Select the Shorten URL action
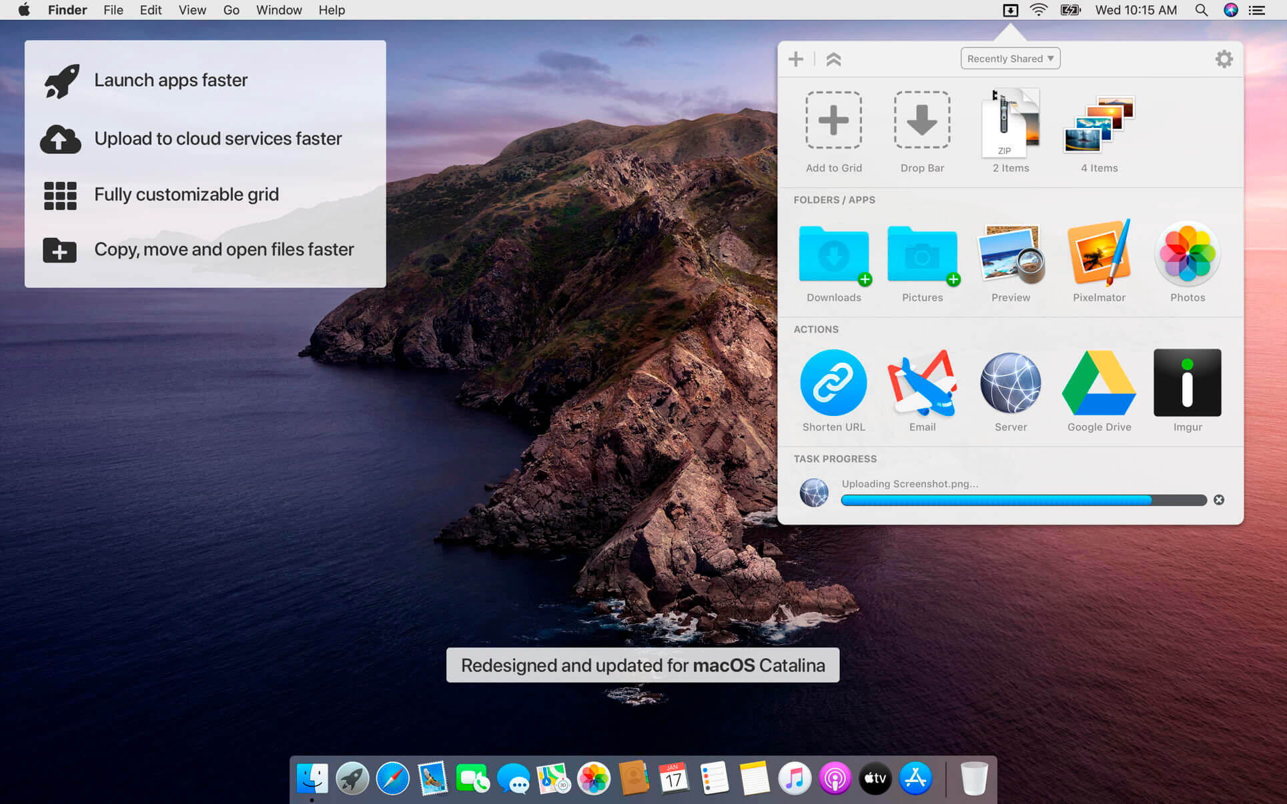 (833, 383)
